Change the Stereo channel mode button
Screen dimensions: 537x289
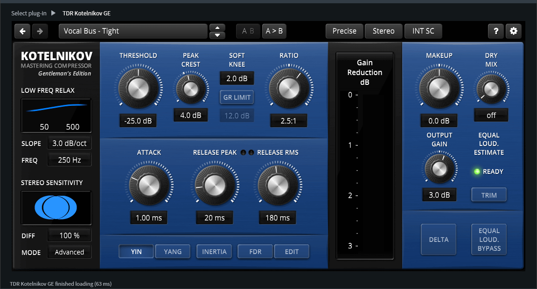(x=384, y=31)
